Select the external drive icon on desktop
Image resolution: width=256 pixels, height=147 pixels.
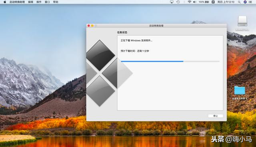pyautogui.click(x=242, y=21)
